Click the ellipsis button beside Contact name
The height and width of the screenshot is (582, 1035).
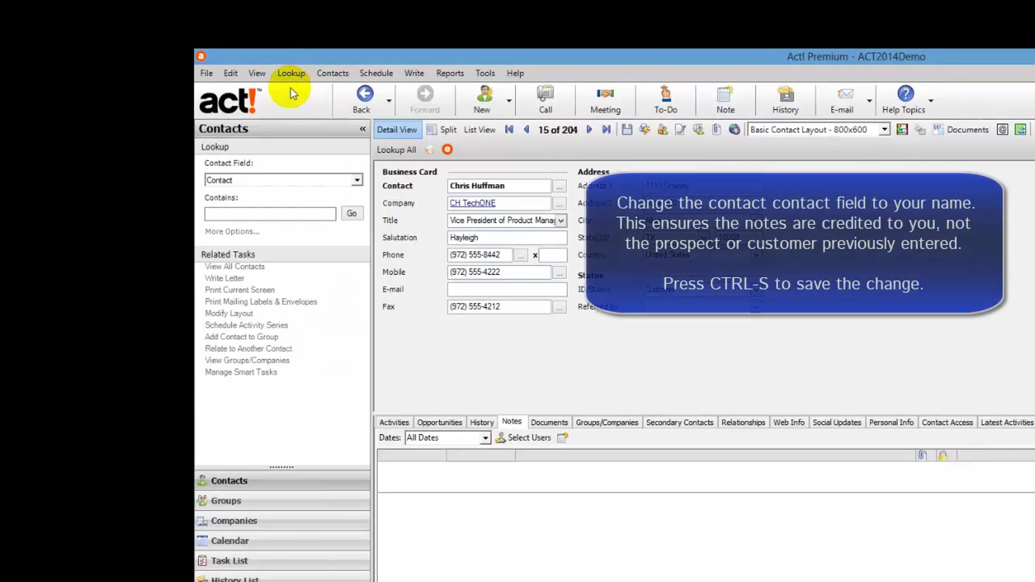coord(559,186)
